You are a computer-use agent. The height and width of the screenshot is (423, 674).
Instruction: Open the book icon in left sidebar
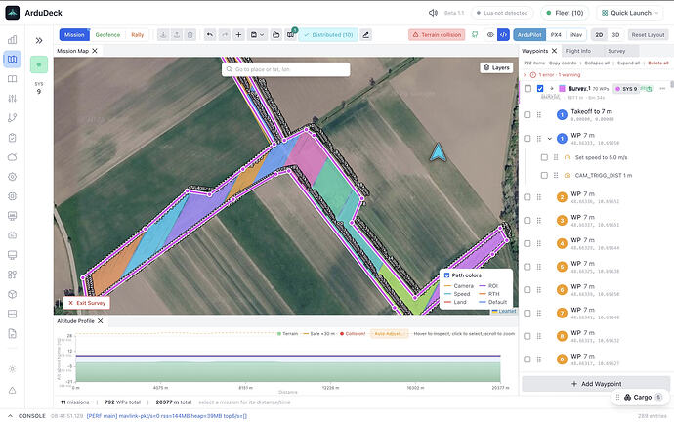(x=12, y=79)
